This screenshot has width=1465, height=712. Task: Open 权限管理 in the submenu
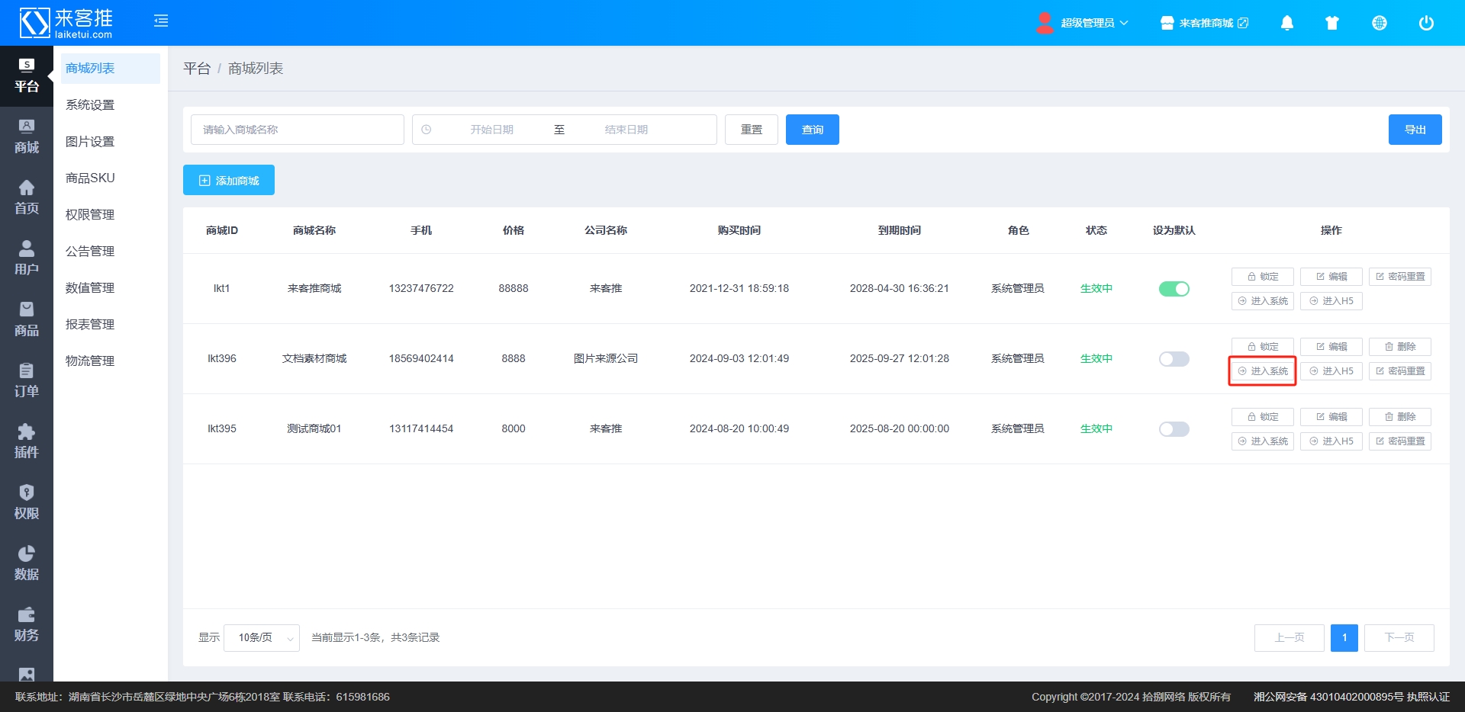90,215
